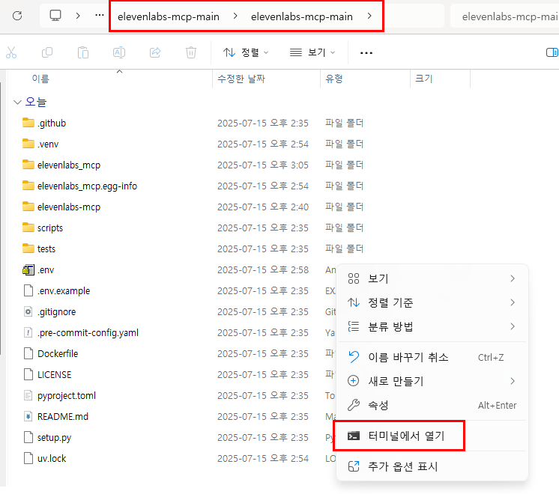Expand chevron after last breadcrumb segment
559x494 pixels.
tap(369, 16)
